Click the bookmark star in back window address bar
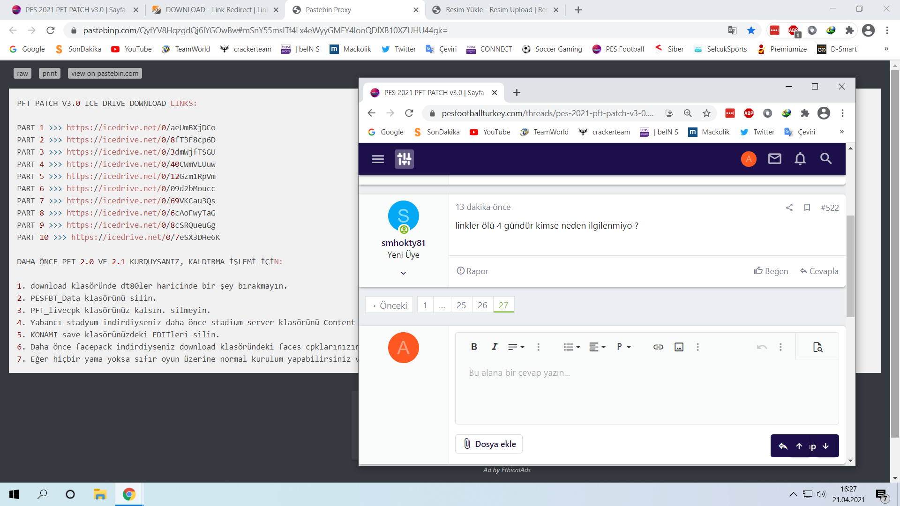900x506 pixels. (751, 30)
